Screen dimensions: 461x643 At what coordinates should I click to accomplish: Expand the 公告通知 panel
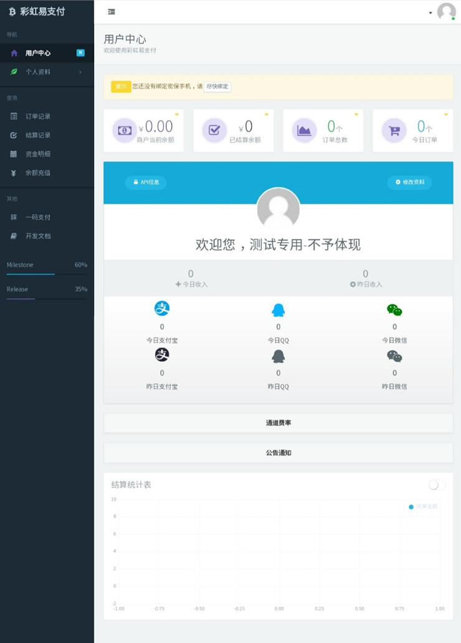tap(278, 453)
